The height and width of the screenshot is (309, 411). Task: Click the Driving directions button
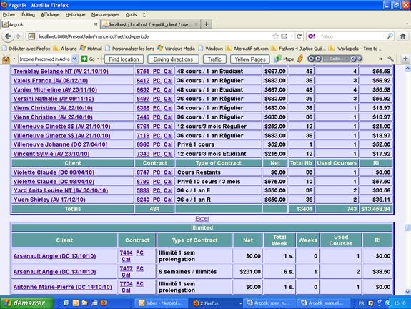173,59
